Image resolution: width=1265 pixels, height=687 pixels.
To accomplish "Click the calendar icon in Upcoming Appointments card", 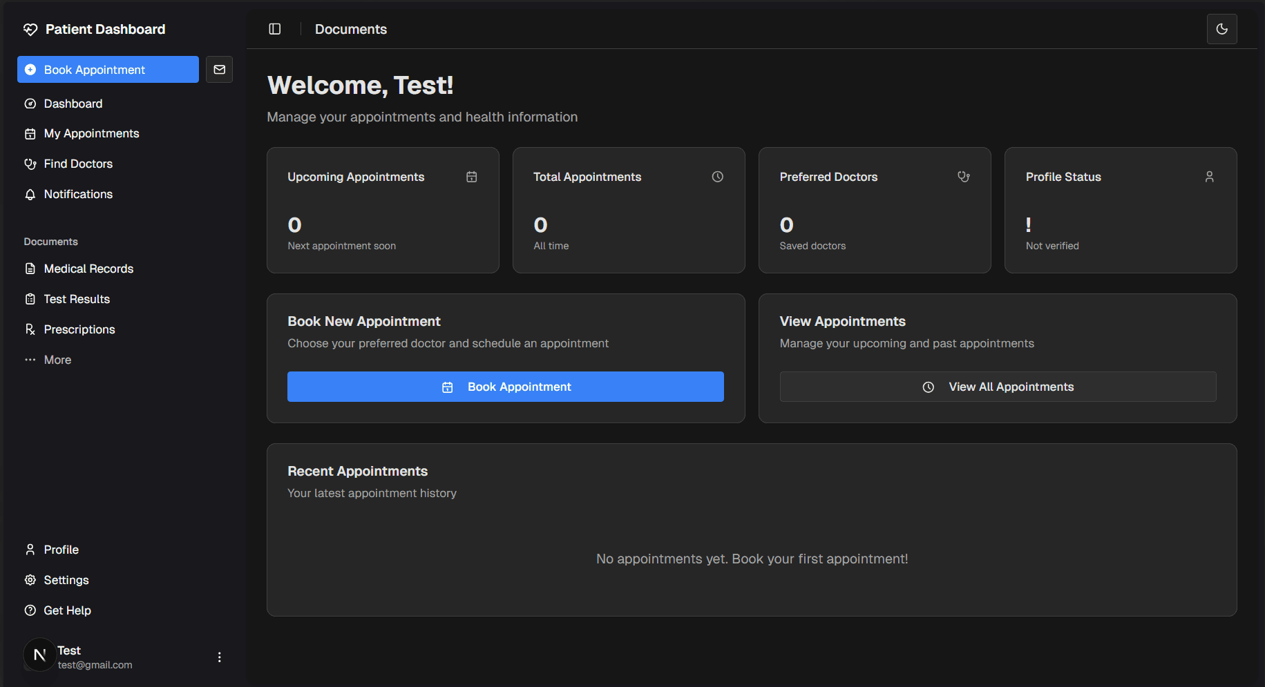I will 472,177.
